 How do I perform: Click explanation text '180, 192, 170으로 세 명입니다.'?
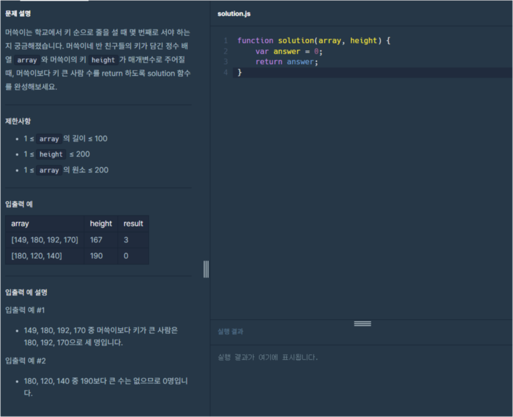tap(73, 342)
